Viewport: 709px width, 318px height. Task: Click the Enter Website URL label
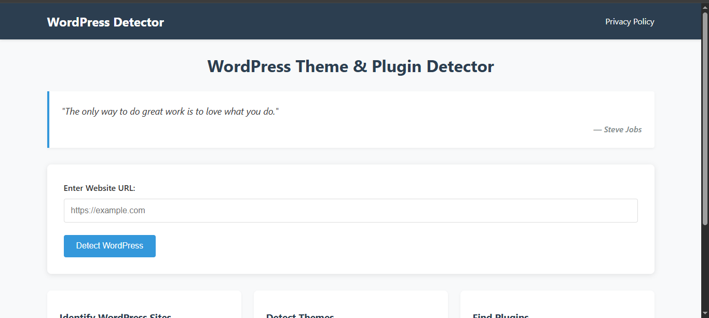pyautogui.click(x=99, y=188)
